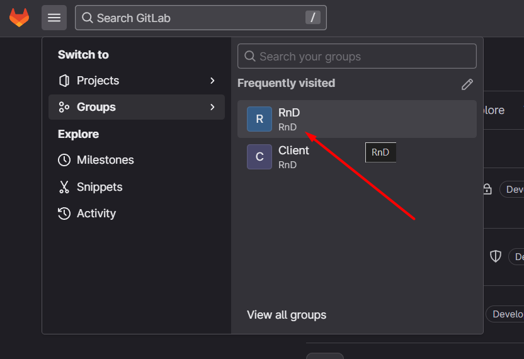524x359 pixels.
Task: Expand the Projects chevron arrow
Action: tap(212, 81)
